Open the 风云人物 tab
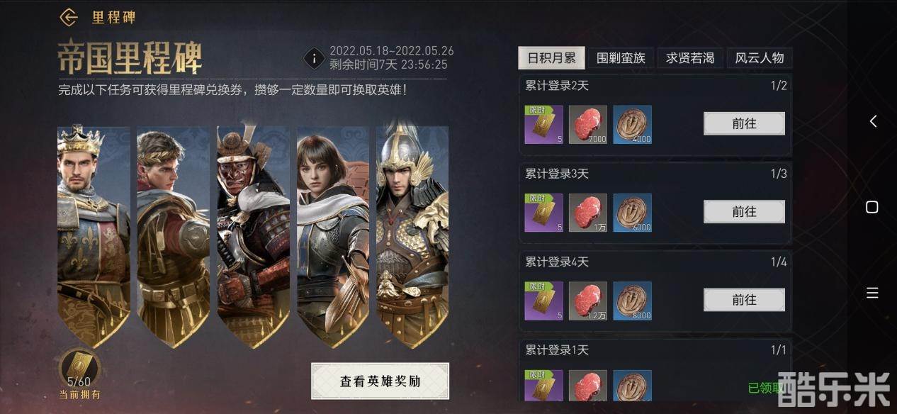The height and width of the screenshot is (414, 897). [759, 58]
